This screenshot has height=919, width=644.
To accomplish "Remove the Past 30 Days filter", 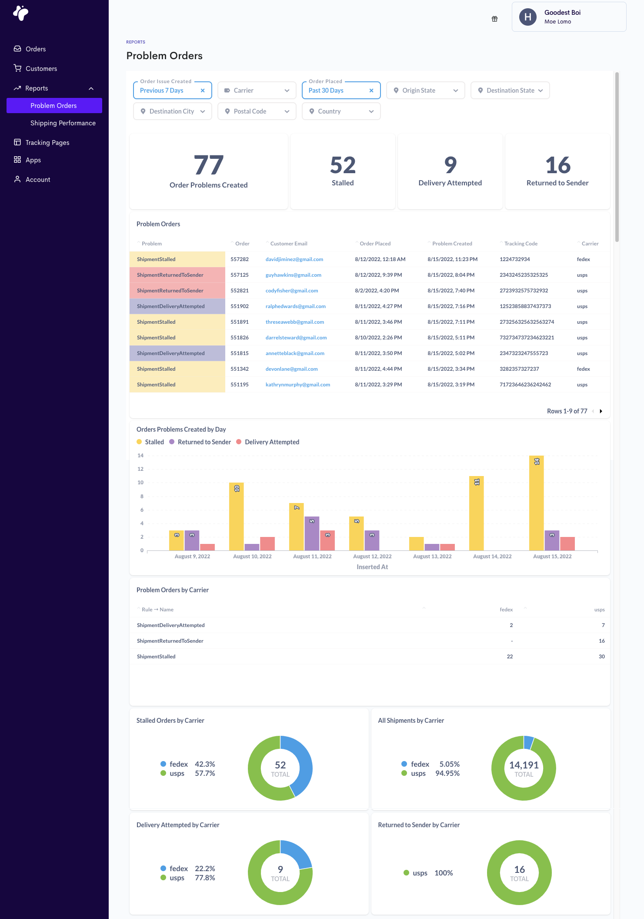I will click(371, 91).
